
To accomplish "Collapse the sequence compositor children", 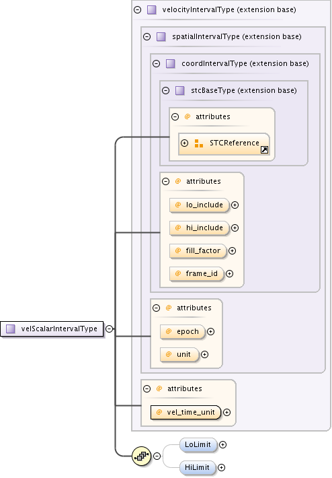I will [157, 456].
